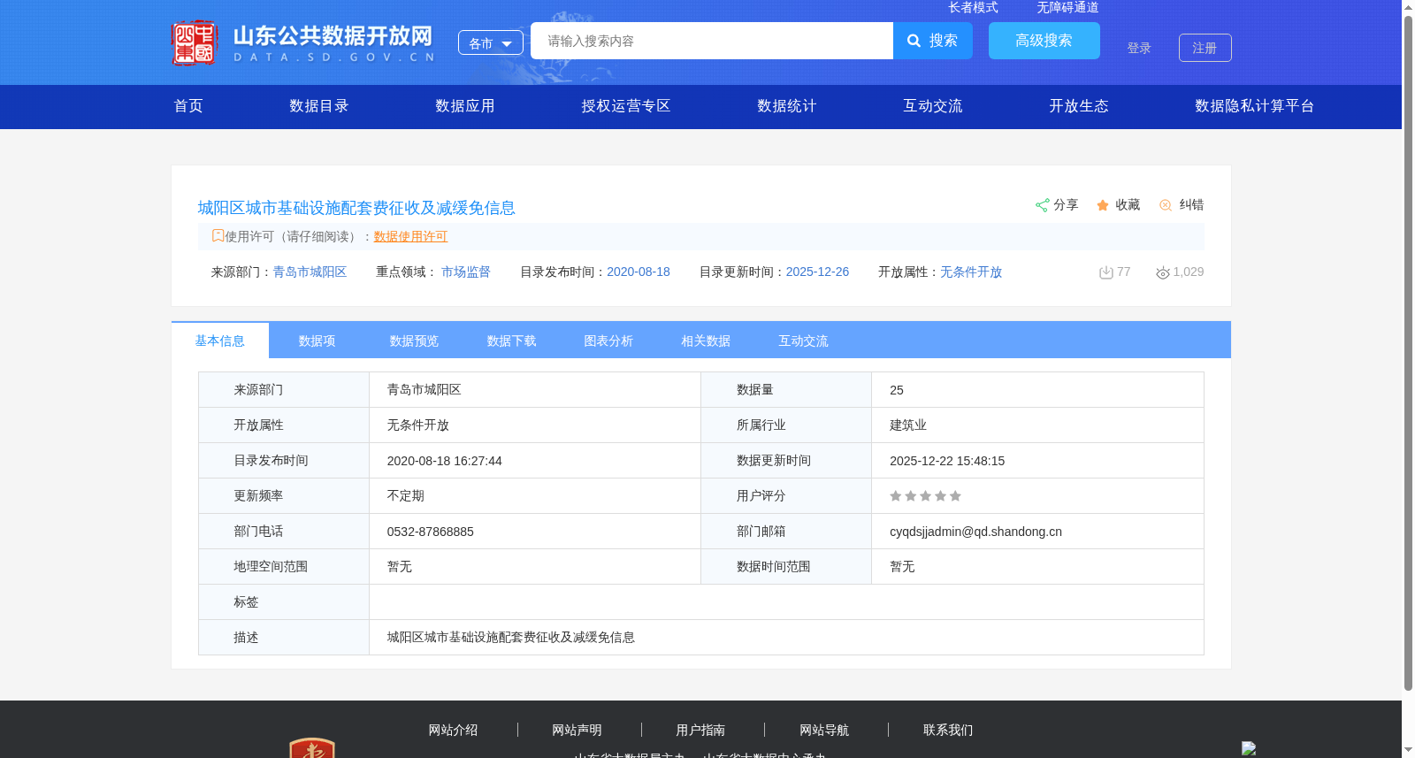Click the 登录 login link

pyautogui.click(x=1139, y=48)
